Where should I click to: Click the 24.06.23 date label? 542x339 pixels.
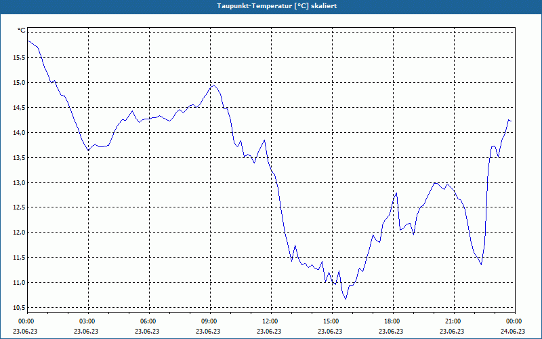513,332
